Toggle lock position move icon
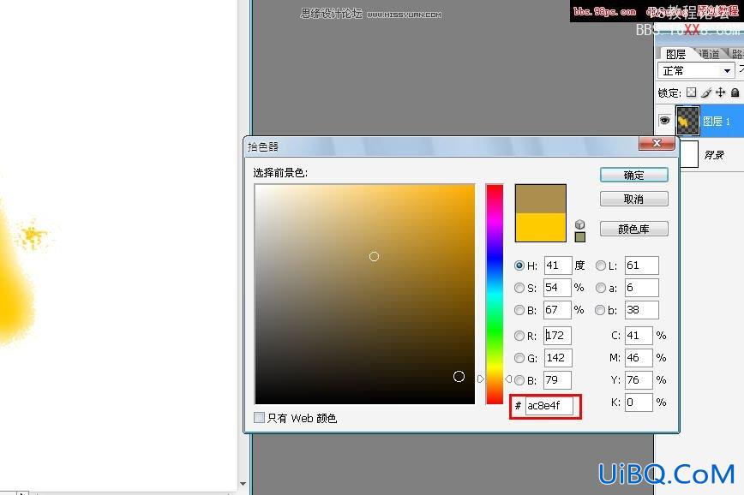744x495 pixels. point(721,92)
